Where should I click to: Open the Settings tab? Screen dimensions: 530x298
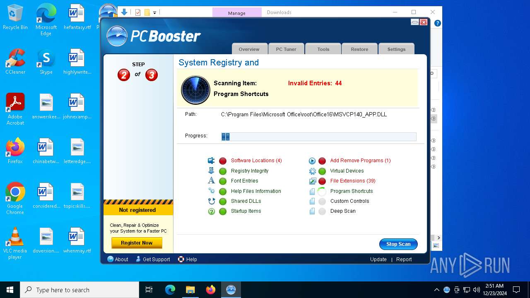pos(396,49)
